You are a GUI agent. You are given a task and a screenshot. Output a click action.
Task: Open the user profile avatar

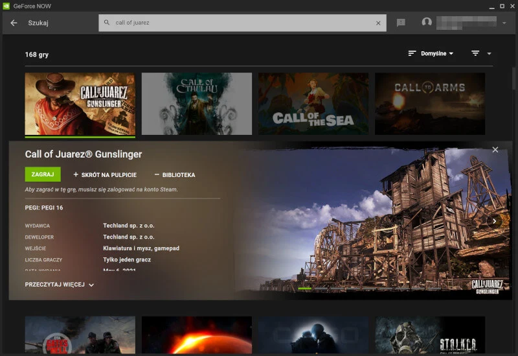[427, 22]
